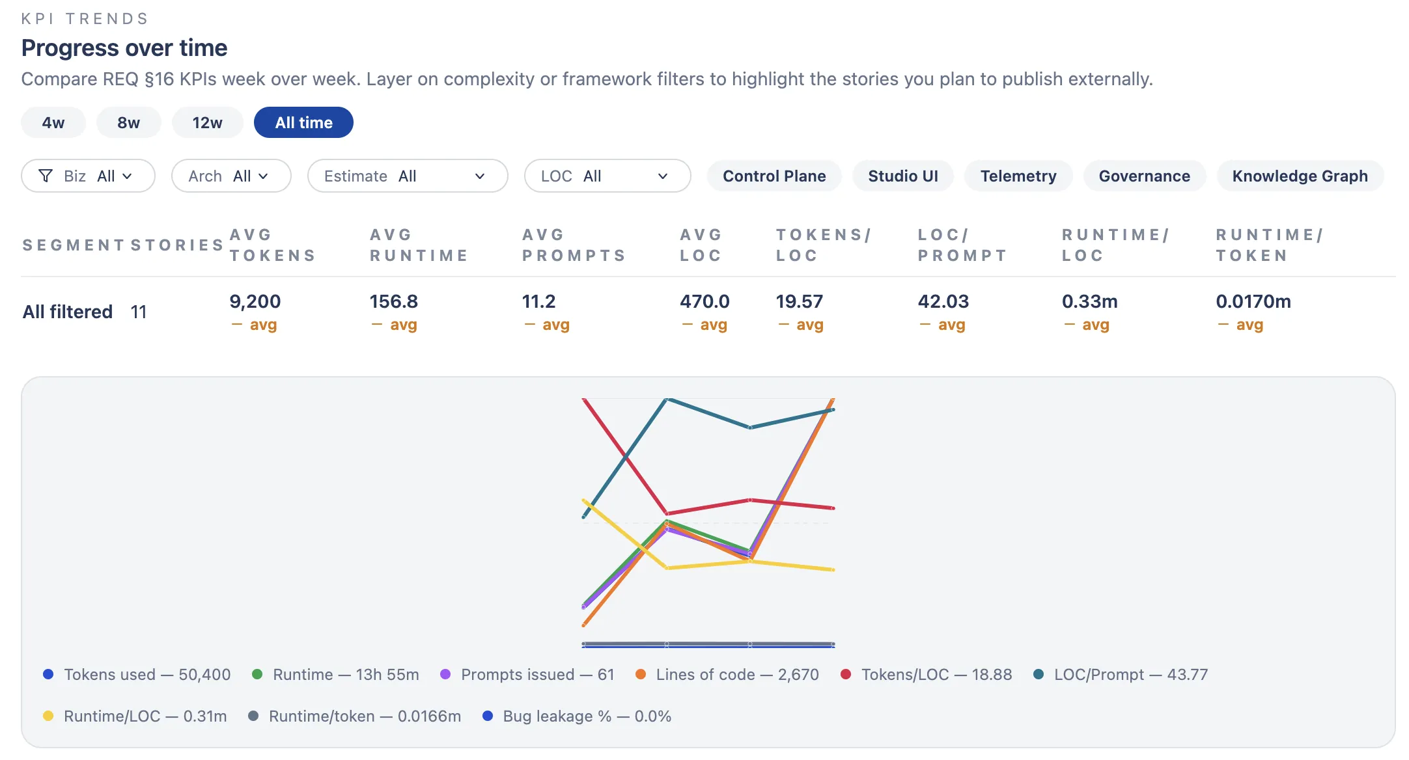Open the LOC filter dropdown

(607, 176)
